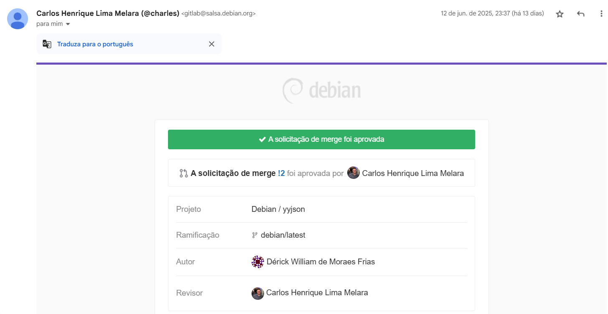The height and width of the screenshot is (314, 608).
Task: Click the approver's avatar next to Carlos Henrique
Action: (x=354, y=173)
